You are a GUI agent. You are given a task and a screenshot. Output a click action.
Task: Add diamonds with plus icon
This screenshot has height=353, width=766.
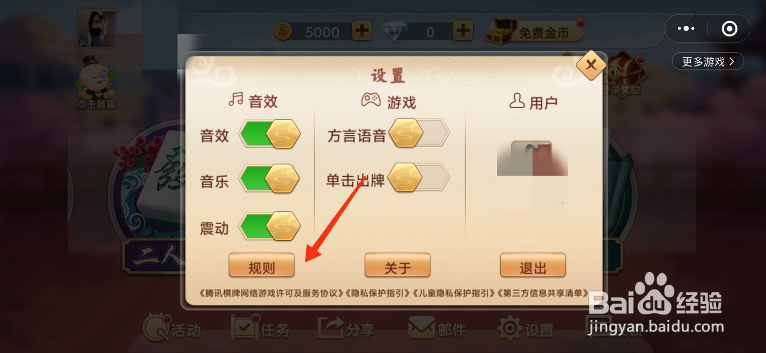tap(462, 31)
